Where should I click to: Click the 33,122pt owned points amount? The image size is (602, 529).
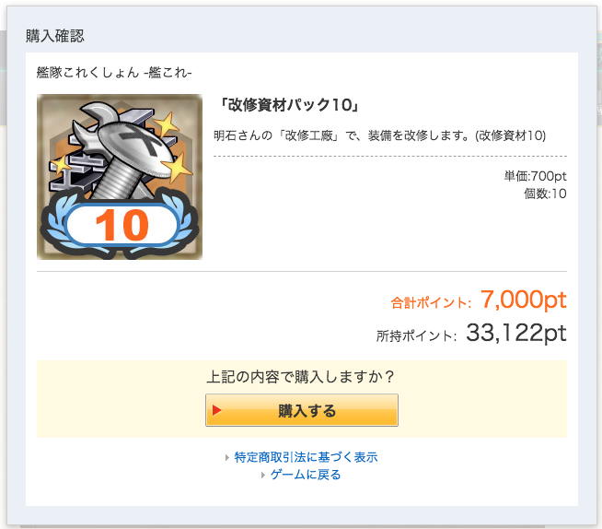click(x=516, y=333)
